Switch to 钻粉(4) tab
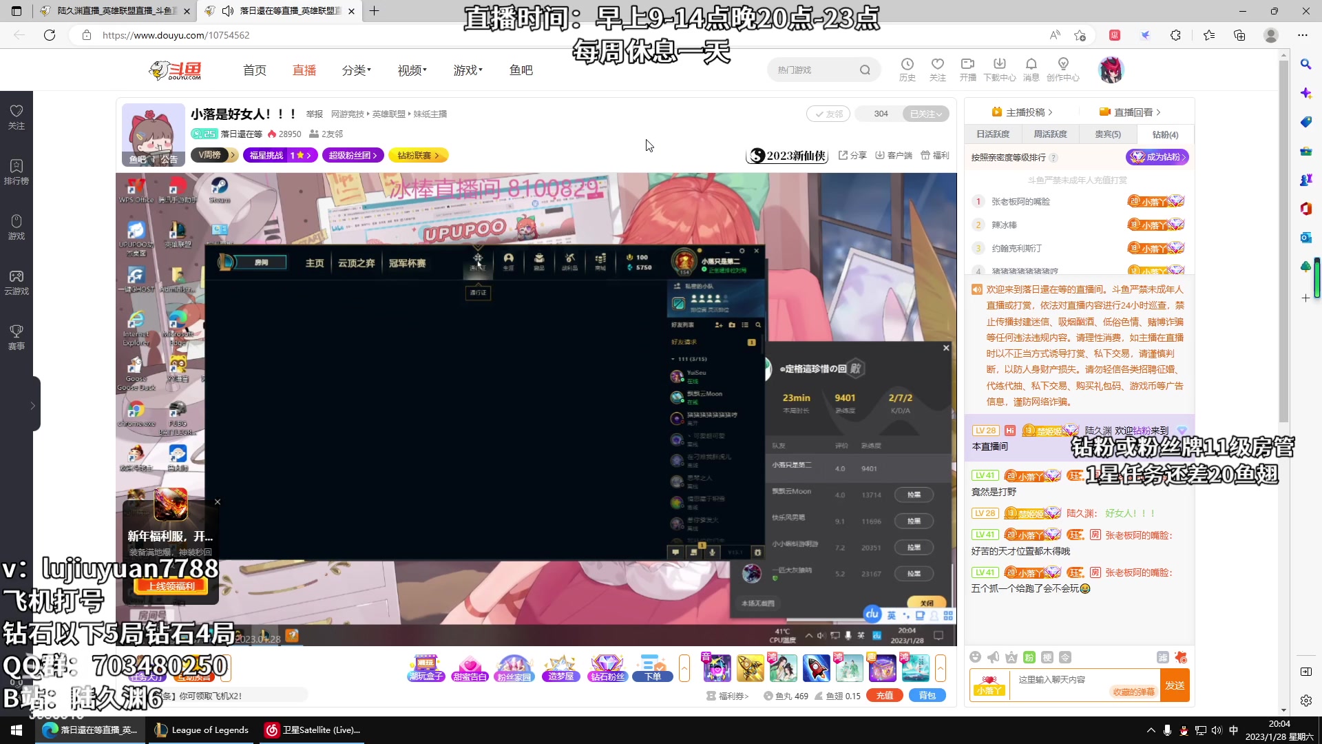The width and height of the screenshot is (1322, 744). (1165, 134)
